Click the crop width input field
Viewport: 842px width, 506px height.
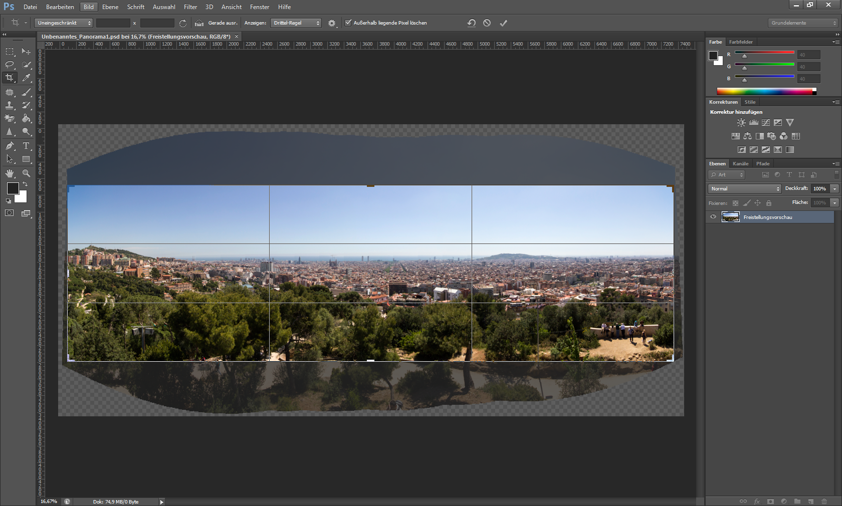point(113,23)
